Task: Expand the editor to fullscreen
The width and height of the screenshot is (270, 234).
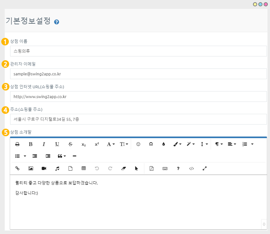Action: coord(205,168)
